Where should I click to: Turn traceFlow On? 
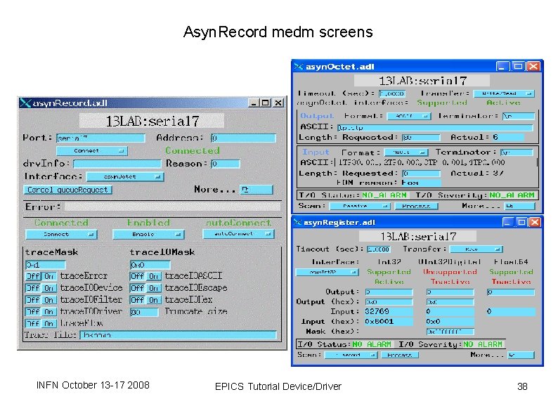(49, 324)
